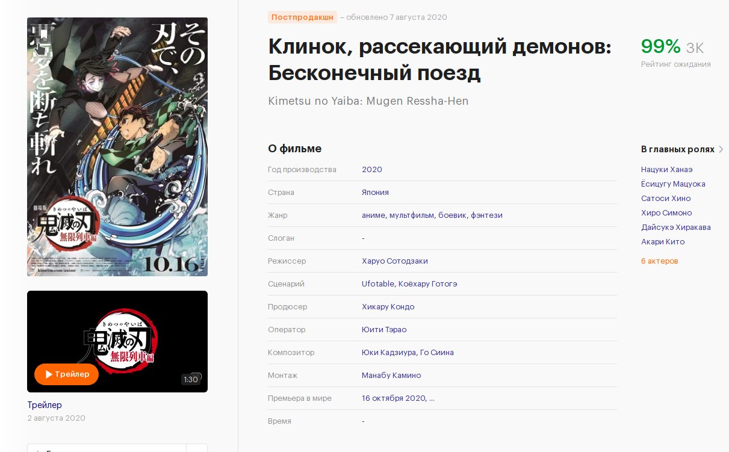Click the Жанр label
729x452 pixels.
point(278,215)
